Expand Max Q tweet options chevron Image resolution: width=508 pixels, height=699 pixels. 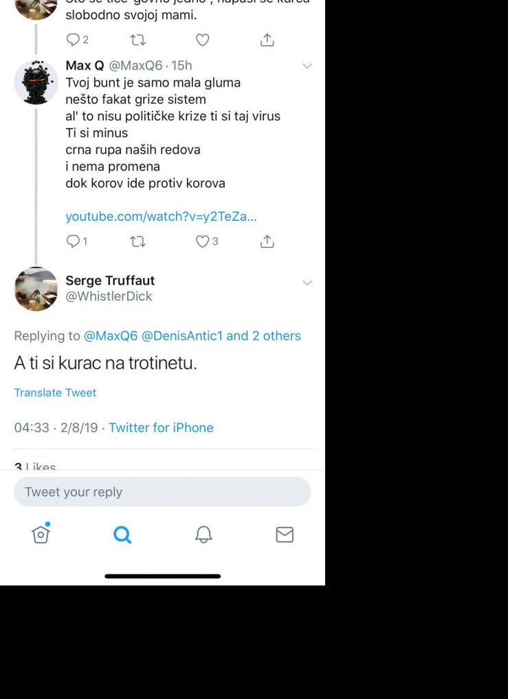click(x=307, y=66)
